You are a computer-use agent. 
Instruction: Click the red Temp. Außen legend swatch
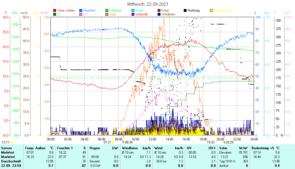(x=55, y=10)
